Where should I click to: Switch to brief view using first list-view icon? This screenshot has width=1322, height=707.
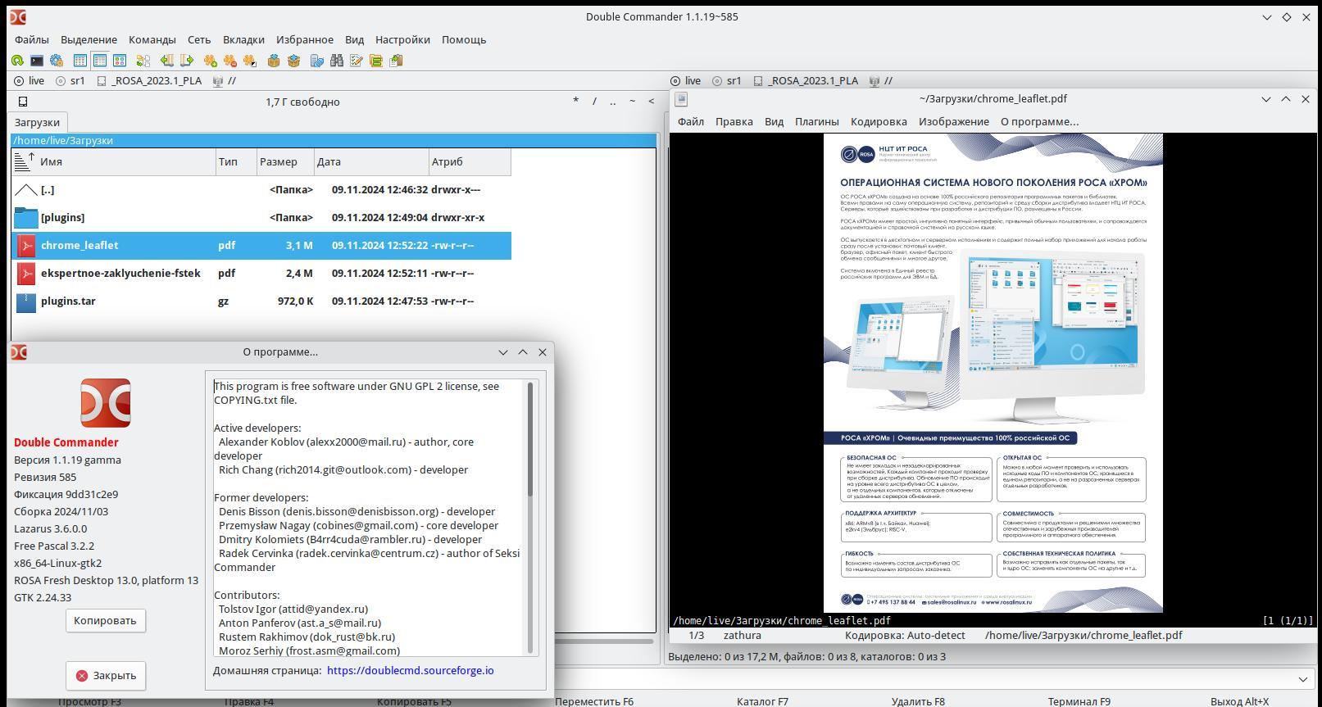click(80, 61)
